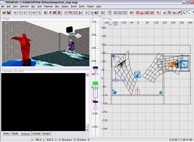Click the blue free-rotation ring icon

point(102,13)
